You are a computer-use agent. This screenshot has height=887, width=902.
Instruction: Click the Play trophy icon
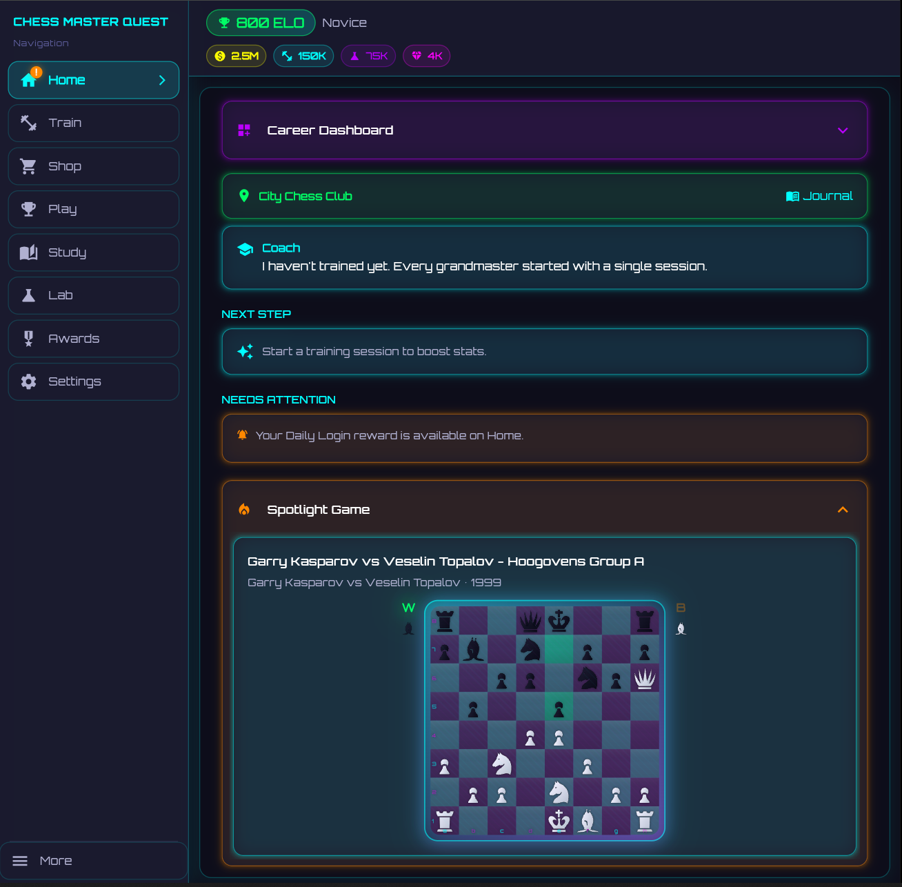click(x=28, y=209)
